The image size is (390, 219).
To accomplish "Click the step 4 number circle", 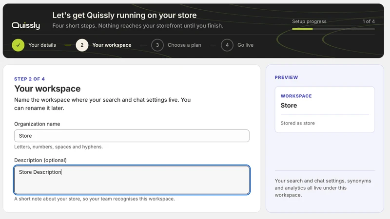I will [x=227, y=45].
